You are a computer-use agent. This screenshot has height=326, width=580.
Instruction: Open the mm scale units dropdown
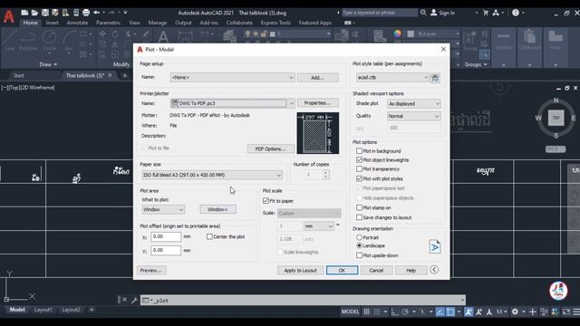pyautogui.click(x=319, y=225)
